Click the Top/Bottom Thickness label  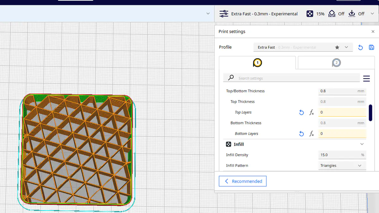245,91
